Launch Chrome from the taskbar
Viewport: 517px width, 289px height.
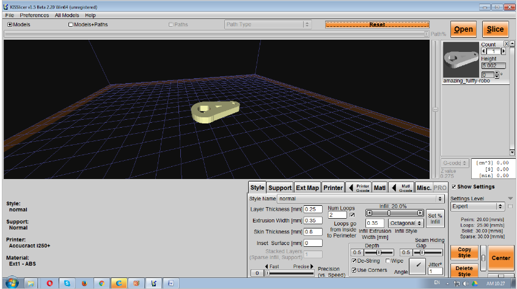[101, 283]
